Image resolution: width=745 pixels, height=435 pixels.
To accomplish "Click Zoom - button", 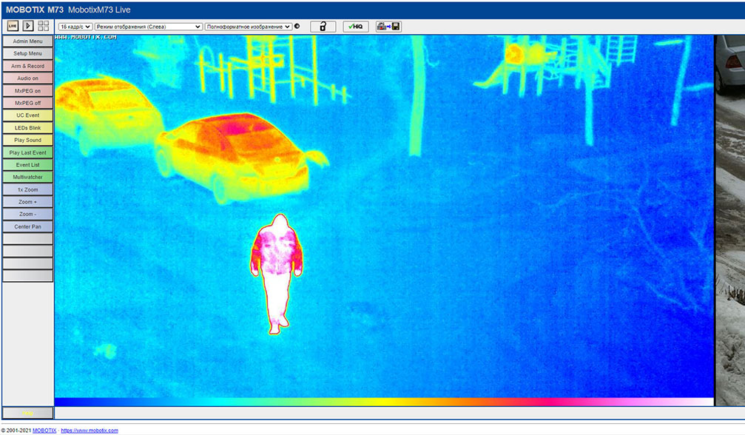I will pyautogui.click(x=27, y=215).
